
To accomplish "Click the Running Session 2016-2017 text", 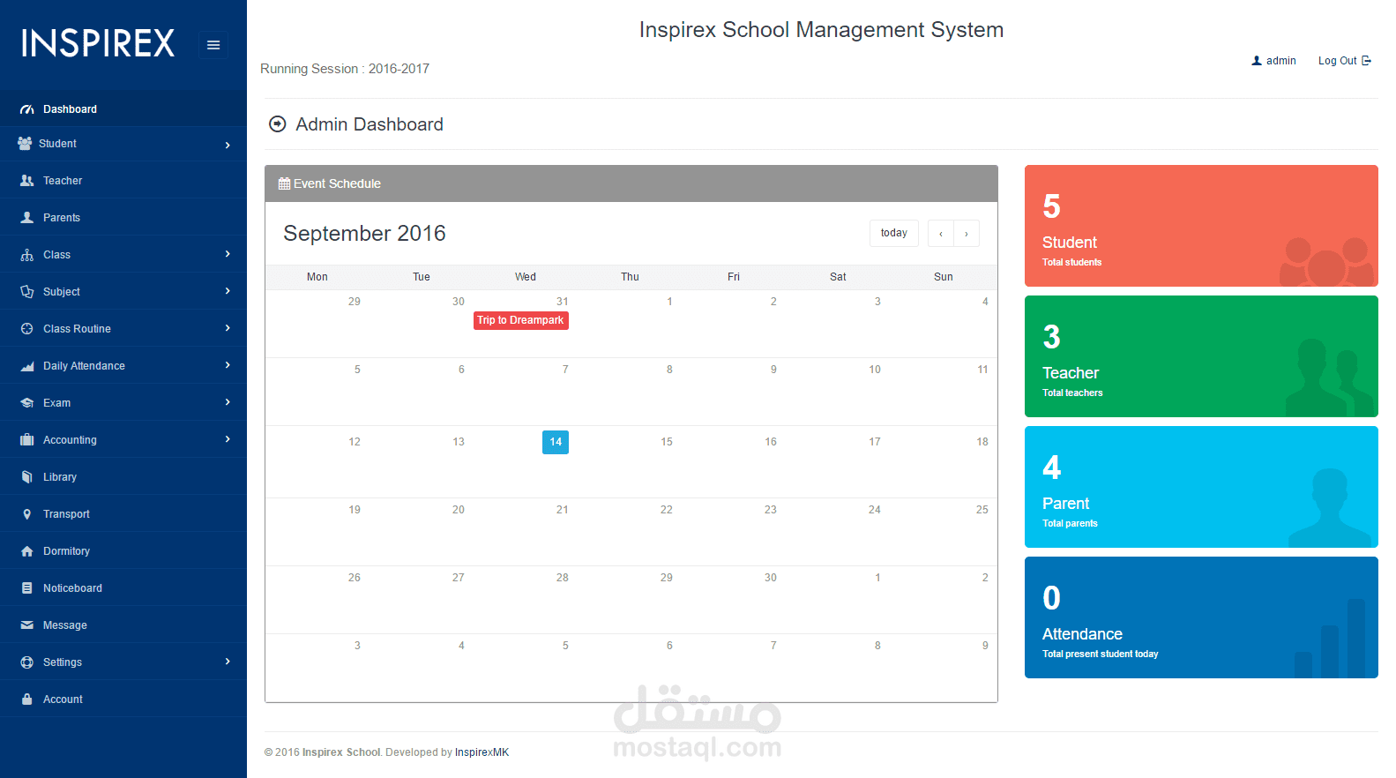I will [x=345, y=69].
